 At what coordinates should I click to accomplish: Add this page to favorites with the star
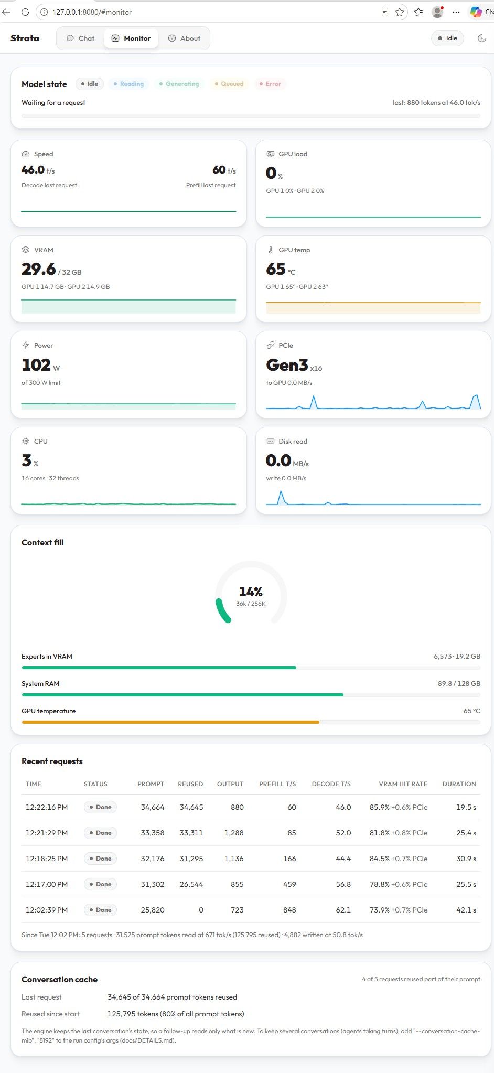point(400,12)
